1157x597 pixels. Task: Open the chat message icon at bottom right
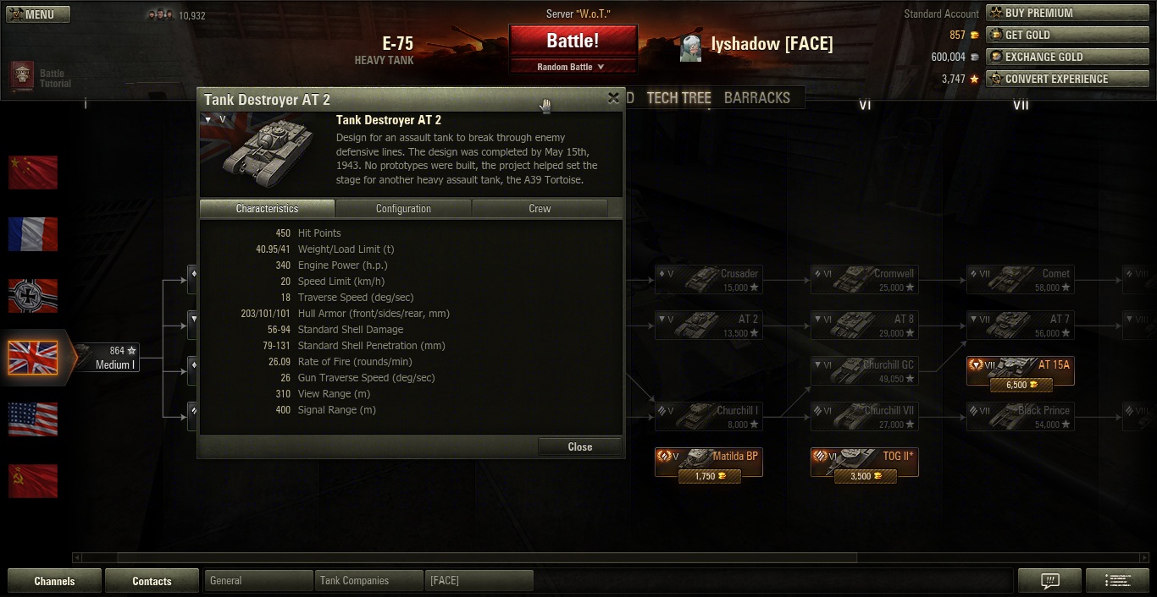click(x=1049, y=581)
